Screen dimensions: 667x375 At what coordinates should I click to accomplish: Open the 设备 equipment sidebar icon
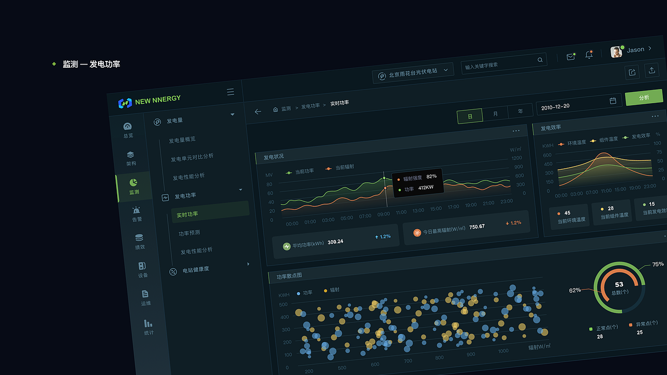(142, 269)
